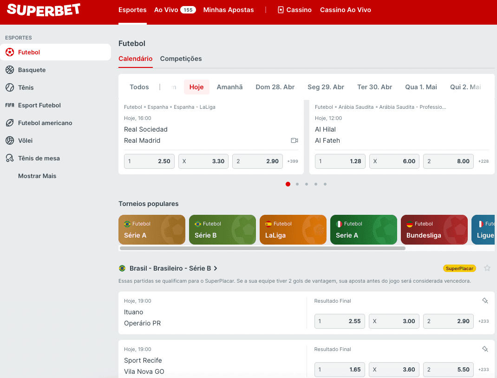
Task: Click the SuperPlacar badge
Action: (459, 268)
